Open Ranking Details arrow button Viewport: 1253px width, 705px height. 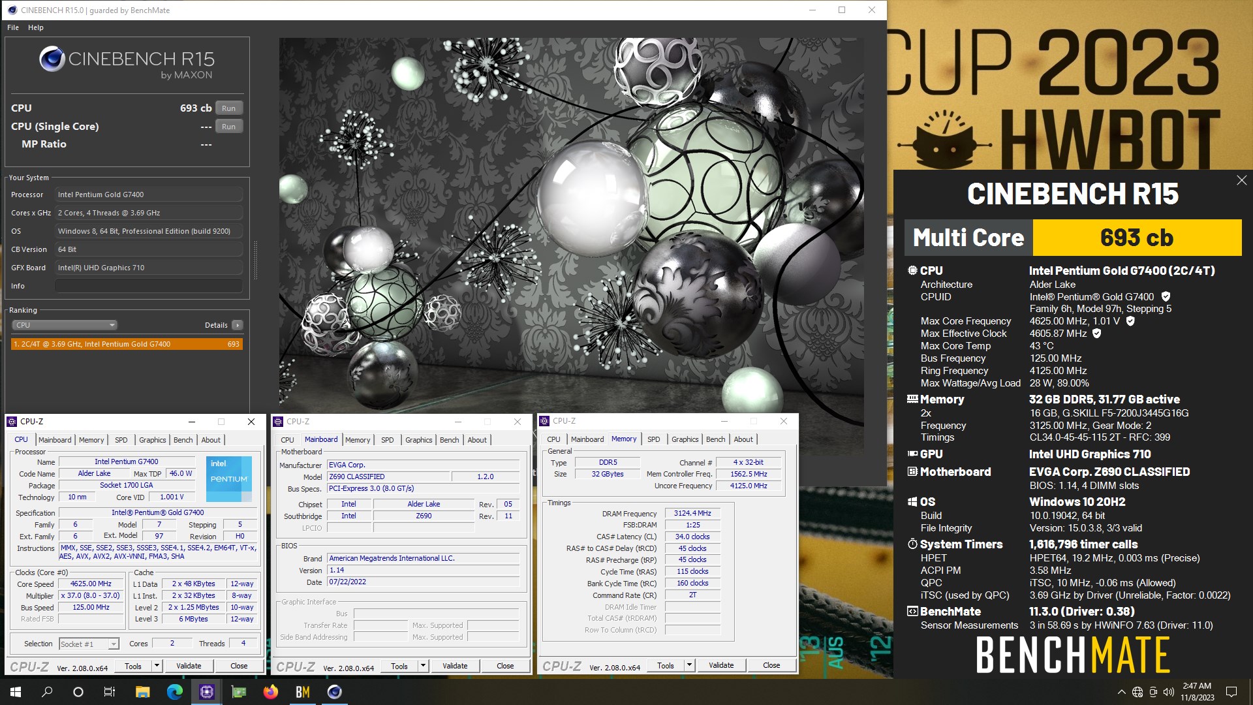click(238, 325)
